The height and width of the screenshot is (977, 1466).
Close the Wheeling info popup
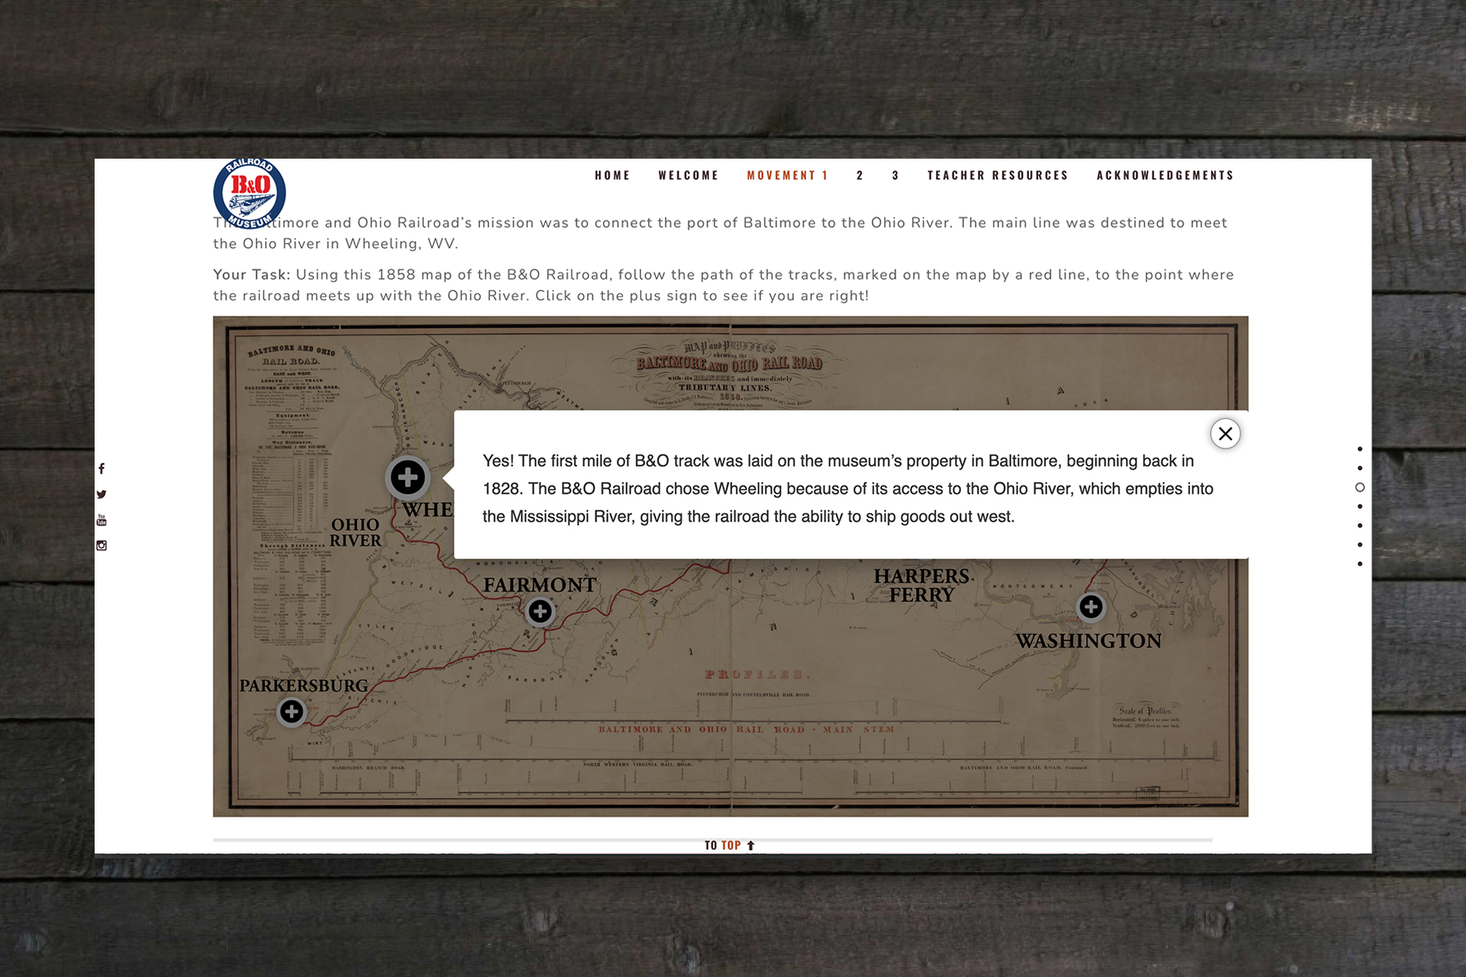click(1225, 434)
